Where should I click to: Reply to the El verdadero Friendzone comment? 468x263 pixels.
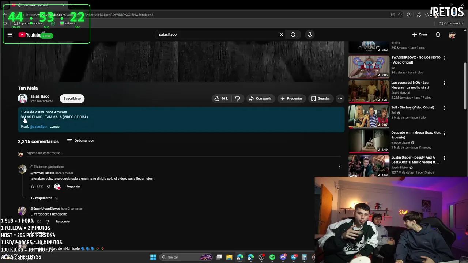tap(63, 221)
